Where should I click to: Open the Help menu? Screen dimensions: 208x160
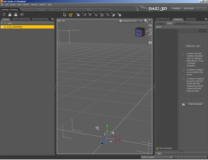tap(50, 5)
